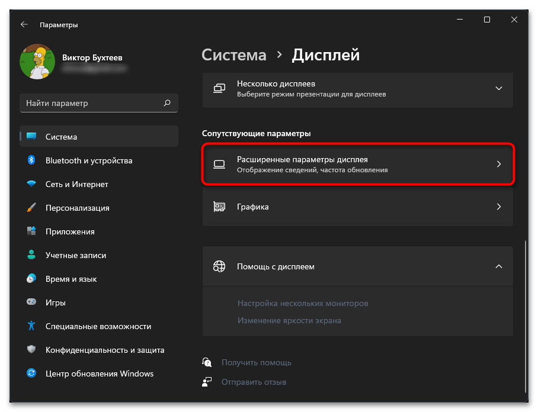Viewport: 538px width, 412px height.
Task: Open Расширенные параметры дисплея
Action: pyautogui.click(x=358, y=164)
